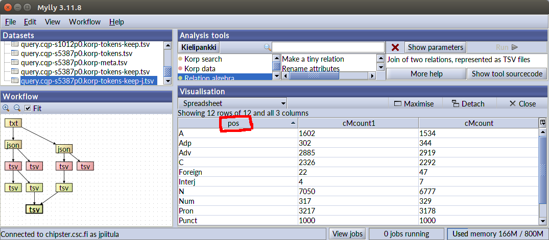Screen dimensions: 549x240
Task: Click the View jobs button
Action: [x=347, y=234]
